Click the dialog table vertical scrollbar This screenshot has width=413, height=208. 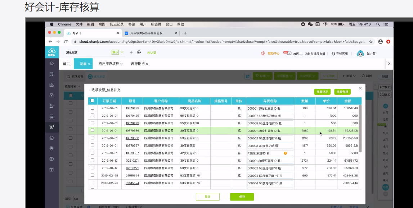pos(360,128)
